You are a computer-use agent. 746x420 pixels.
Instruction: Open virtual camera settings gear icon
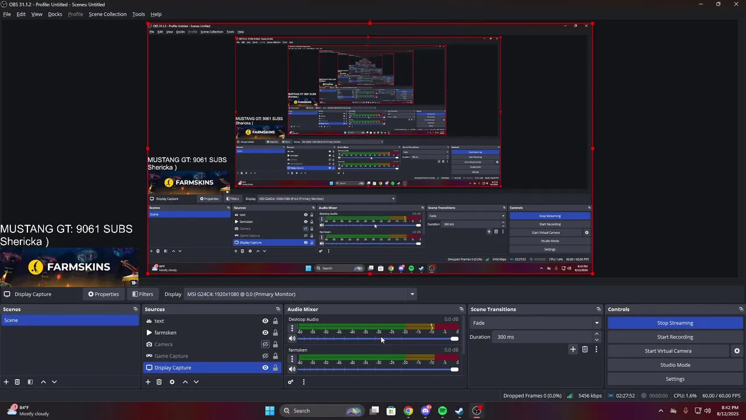click(x=737, y=351)
